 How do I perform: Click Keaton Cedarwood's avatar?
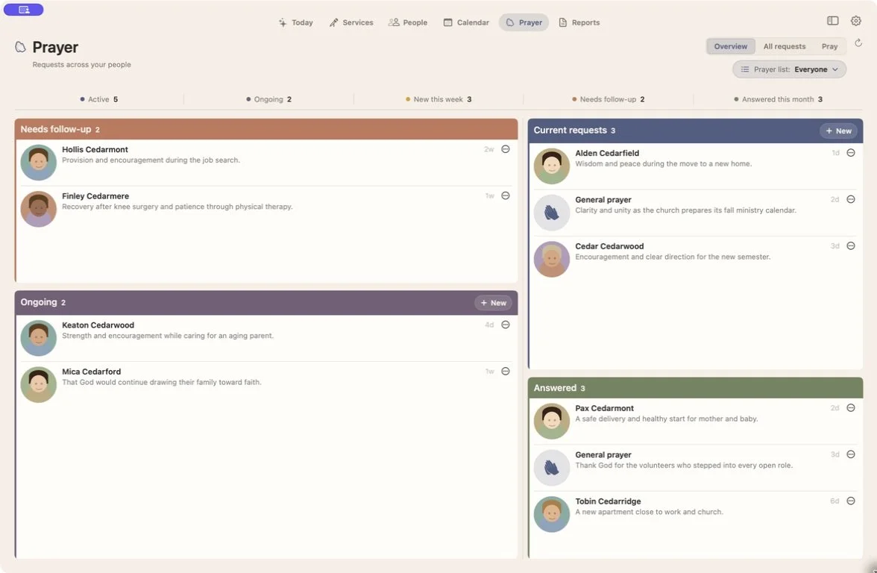pyautogui.click(x=38, y=338)
